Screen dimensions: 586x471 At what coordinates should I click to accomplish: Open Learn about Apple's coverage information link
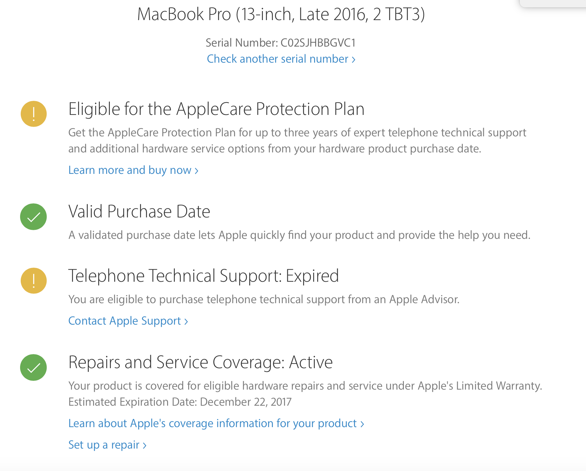point(216,423)
